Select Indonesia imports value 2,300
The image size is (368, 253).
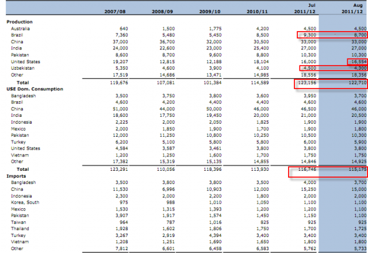tap(121, 196)
